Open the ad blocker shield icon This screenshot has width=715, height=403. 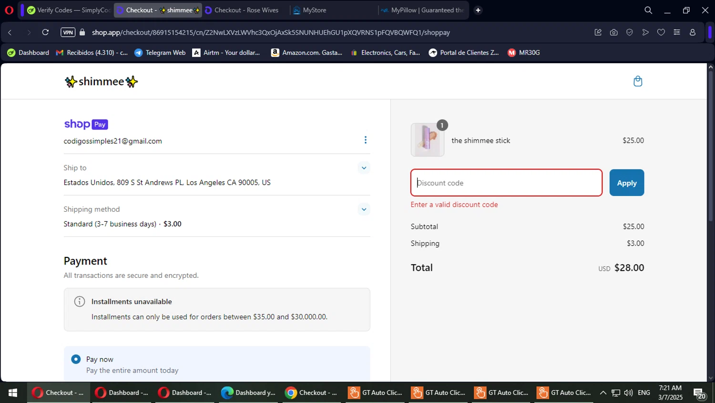630,32
